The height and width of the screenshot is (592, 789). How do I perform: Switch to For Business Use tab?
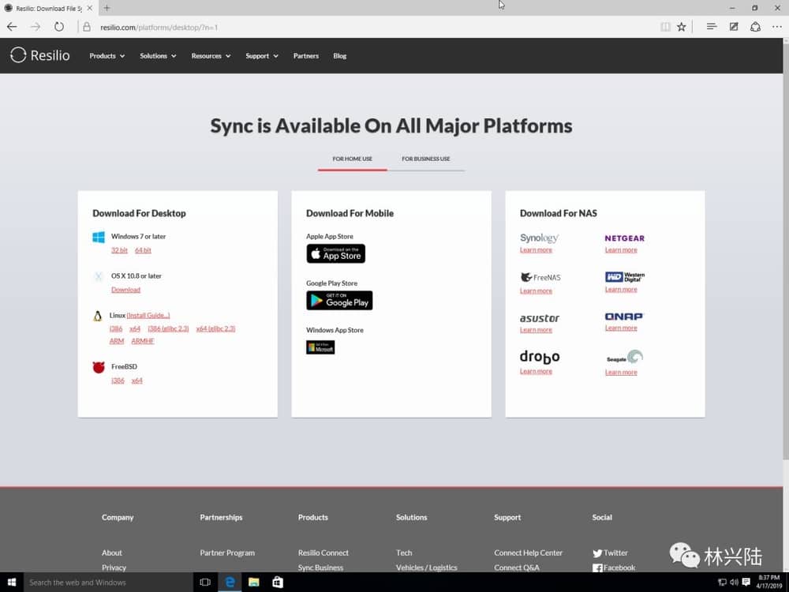(426, 159)
